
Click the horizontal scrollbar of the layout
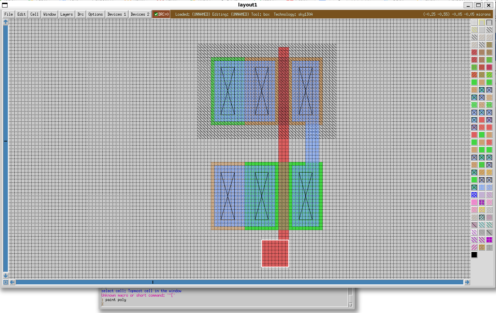coord(239,282)
